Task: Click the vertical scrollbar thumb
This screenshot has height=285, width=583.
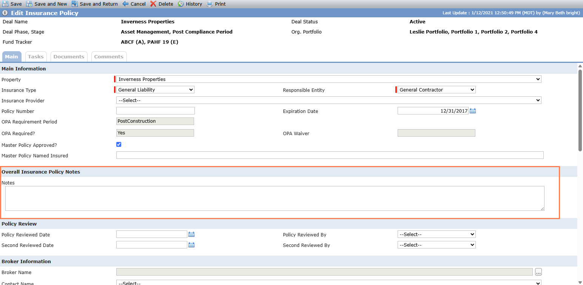Action: click(x=580, y=110)
